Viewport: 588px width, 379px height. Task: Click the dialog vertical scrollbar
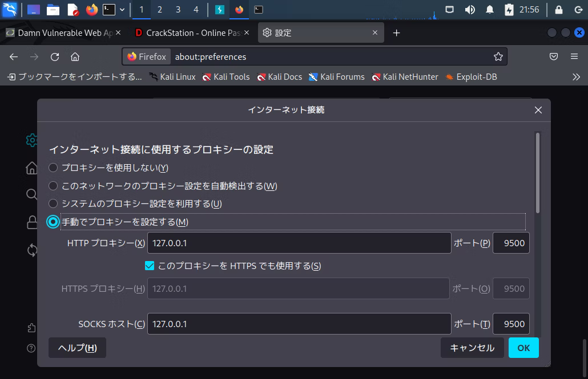coord(538,173)
